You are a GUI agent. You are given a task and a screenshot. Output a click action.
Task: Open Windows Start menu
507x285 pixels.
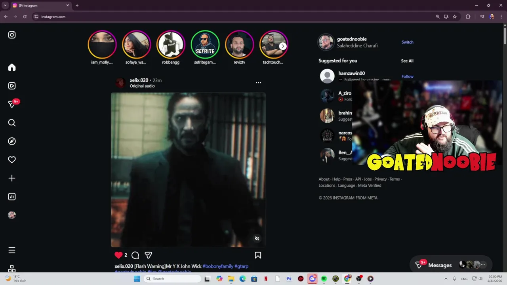(x=137, y=279)
